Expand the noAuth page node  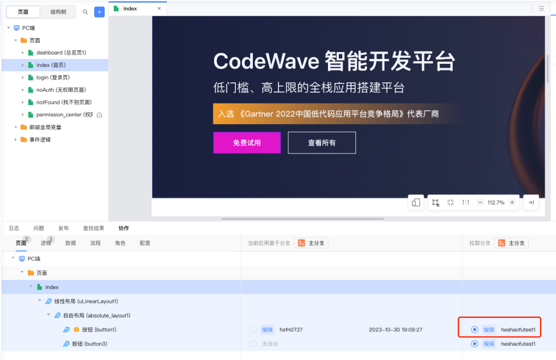point(23,90)
